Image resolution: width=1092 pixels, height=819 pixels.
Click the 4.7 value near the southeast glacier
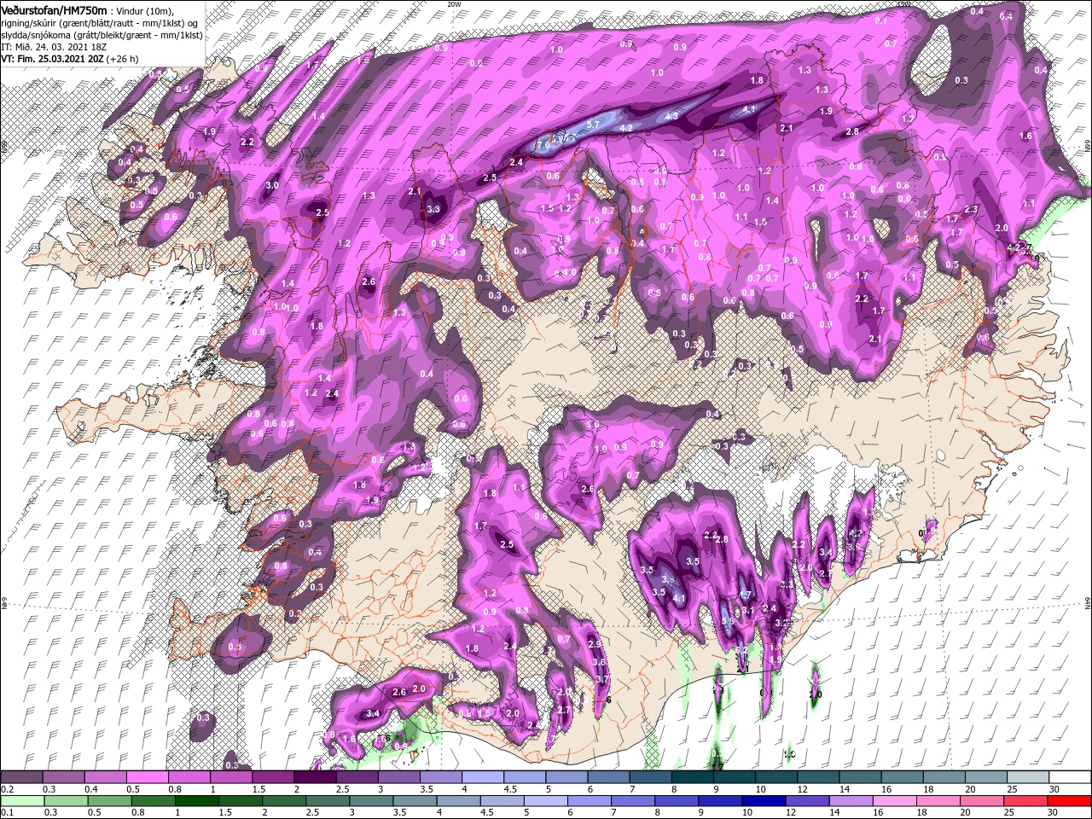[744, 595]
